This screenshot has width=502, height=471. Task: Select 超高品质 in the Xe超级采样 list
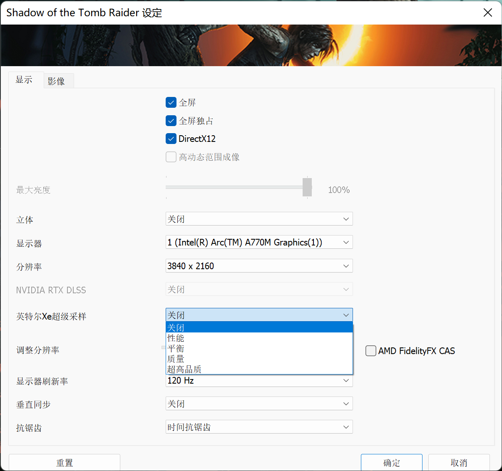[x=259, y=369]
